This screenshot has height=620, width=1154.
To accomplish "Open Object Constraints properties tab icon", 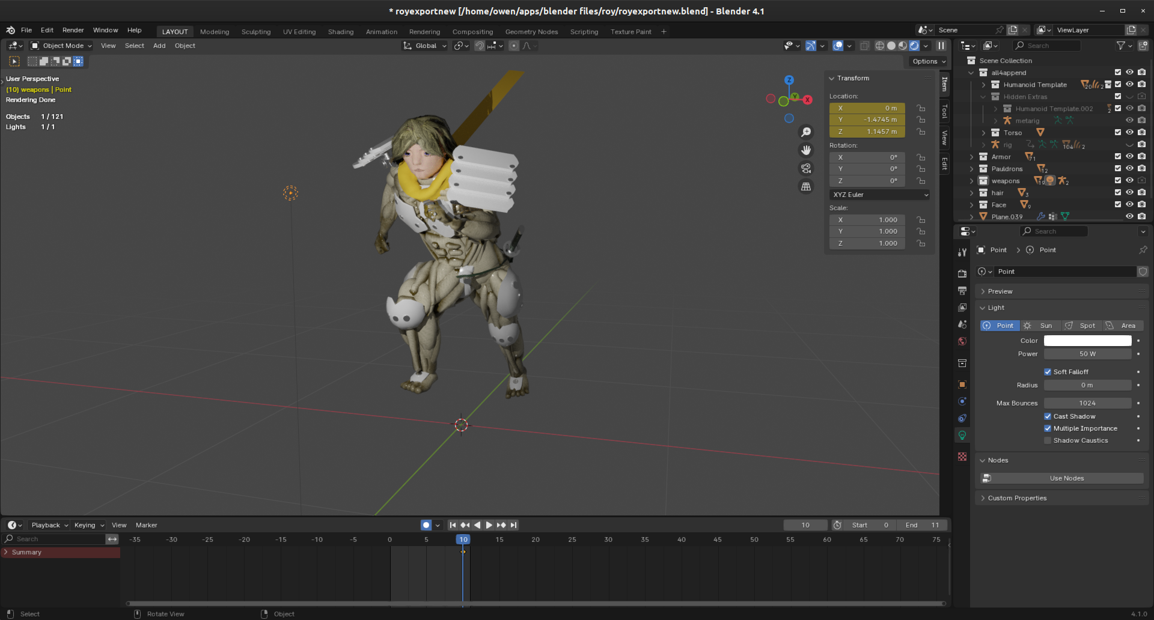I will pyautogui.click(x=962, y=418).
